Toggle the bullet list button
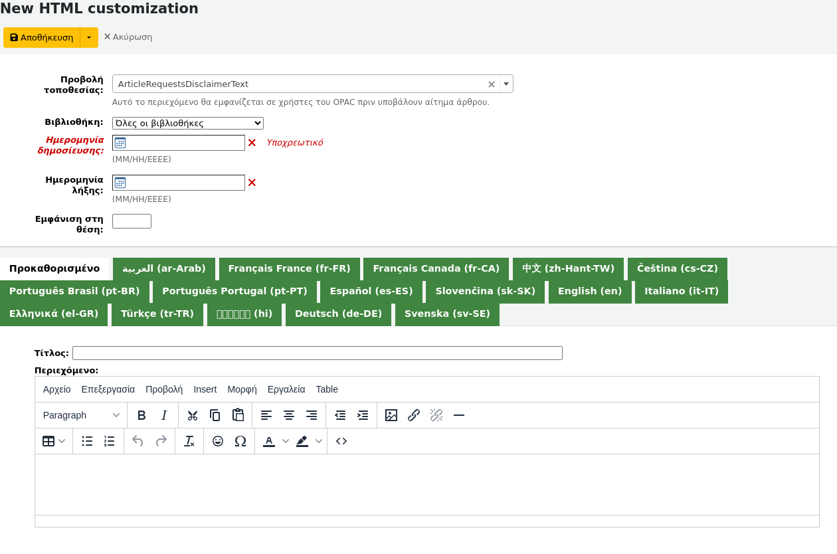This screenshot has height=554, width=837. click(87, 441)
